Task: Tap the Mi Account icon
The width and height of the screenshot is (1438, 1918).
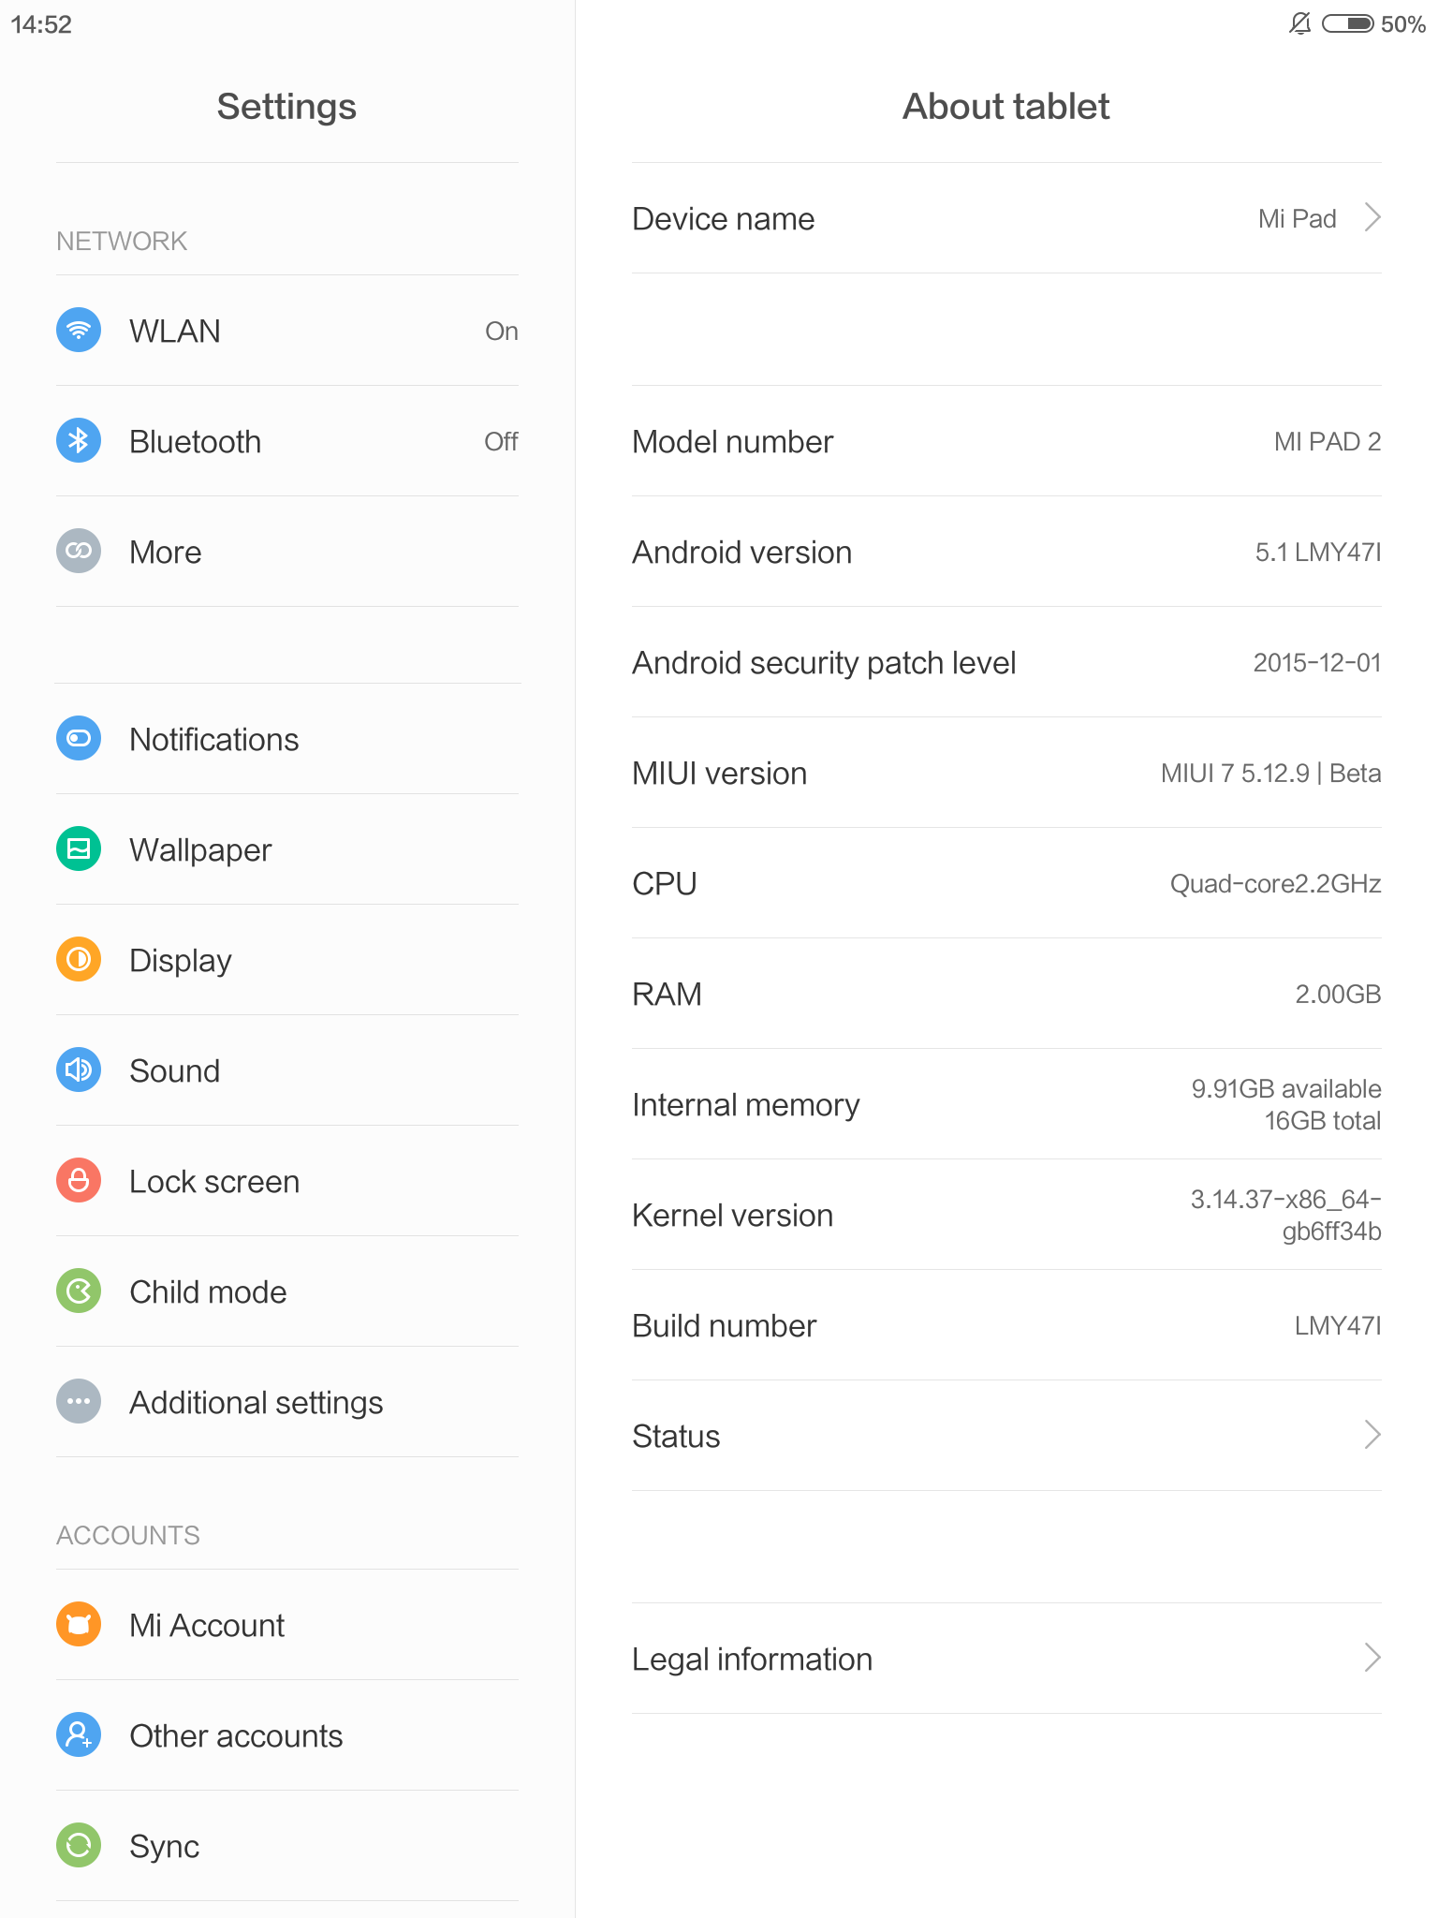Action: (x=79, y=1625)
